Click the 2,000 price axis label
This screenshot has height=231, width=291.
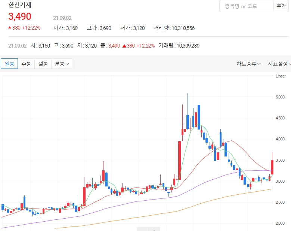pos(280,223)
